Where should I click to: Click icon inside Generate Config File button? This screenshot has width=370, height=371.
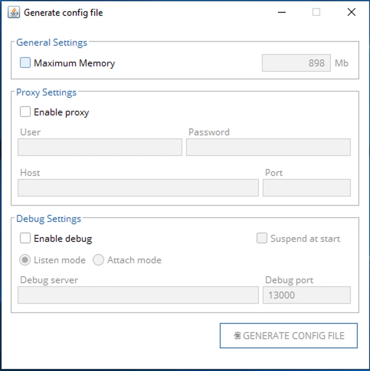237,335
